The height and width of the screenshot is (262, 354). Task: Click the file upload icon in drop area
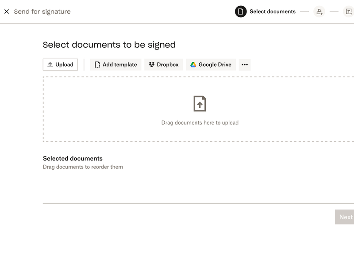[200, 104]
